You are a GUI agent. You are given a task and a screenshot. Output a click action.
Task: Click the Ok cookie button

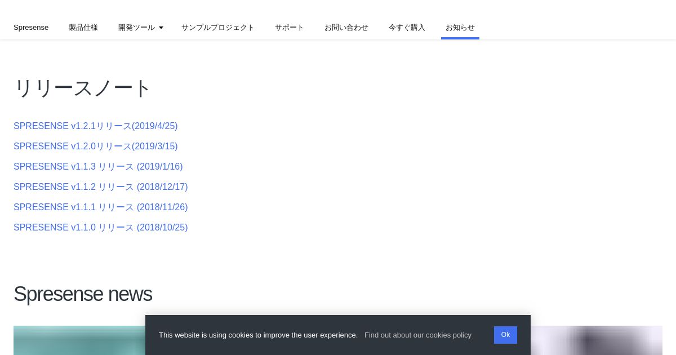pyautogui.click(x=505, y=335)
